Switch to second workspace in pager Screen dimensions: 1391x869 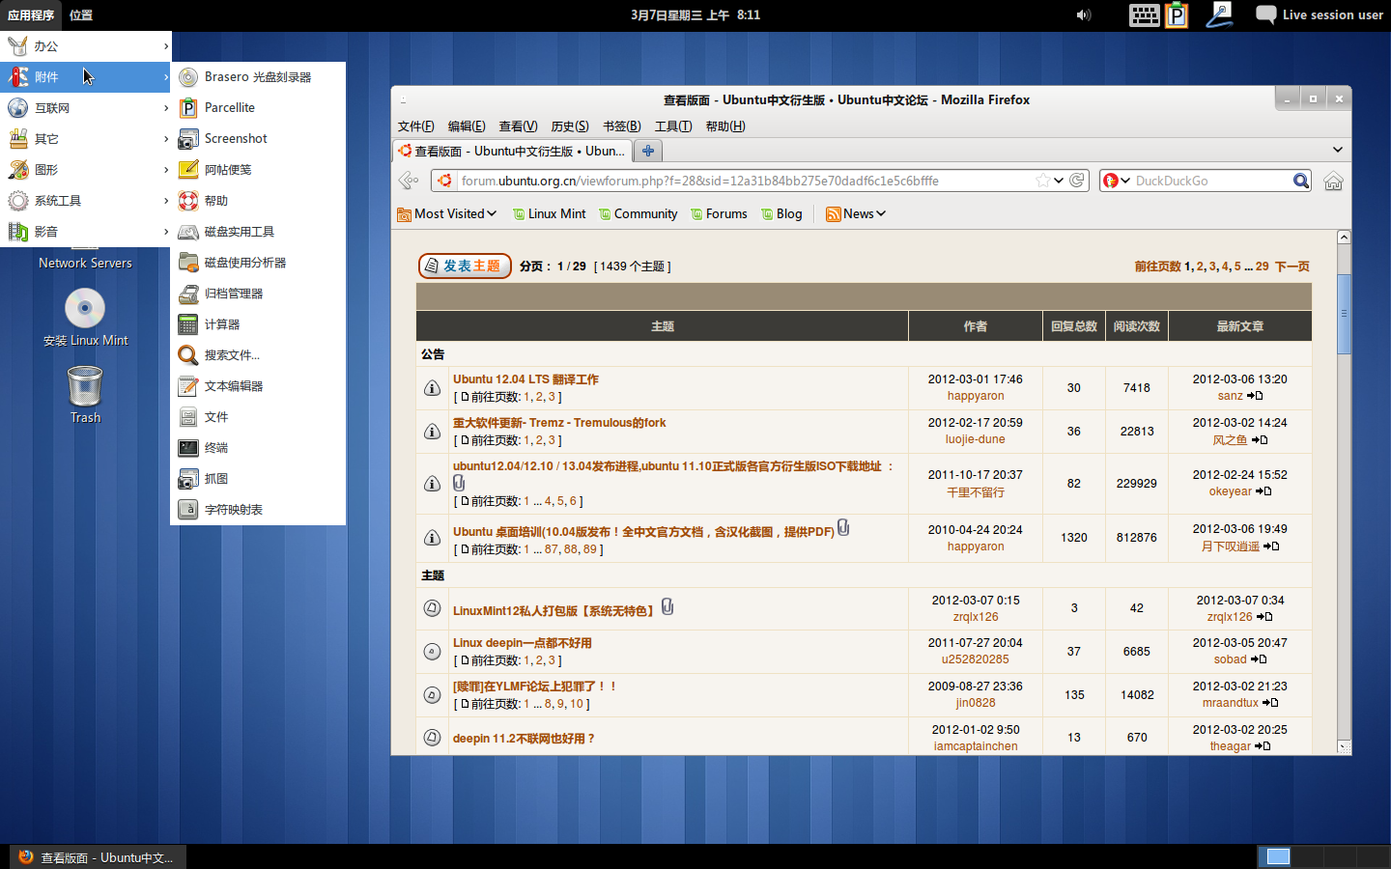click(1308, 856)
